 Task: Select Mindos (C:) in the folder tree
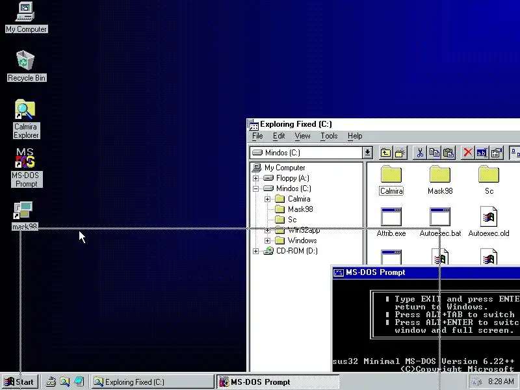(294, 188)
